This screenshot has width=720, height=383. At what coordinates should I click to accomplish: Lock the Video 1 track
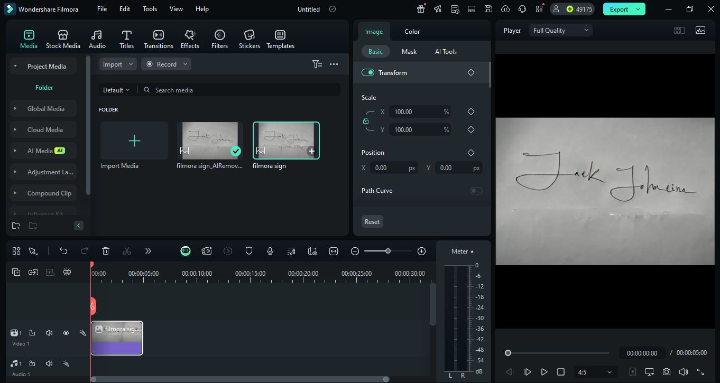click(32, 333)
